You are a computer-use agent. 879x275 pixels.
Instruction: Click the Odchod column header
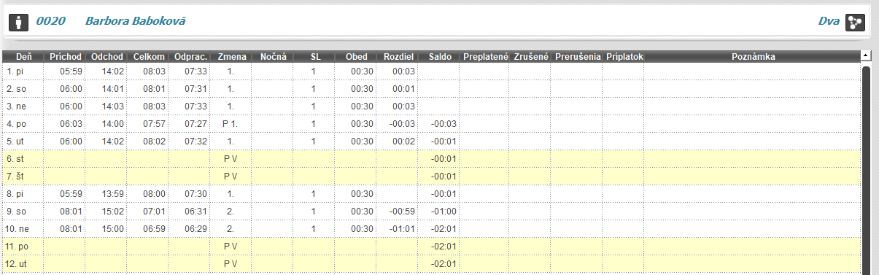(107, 56)
